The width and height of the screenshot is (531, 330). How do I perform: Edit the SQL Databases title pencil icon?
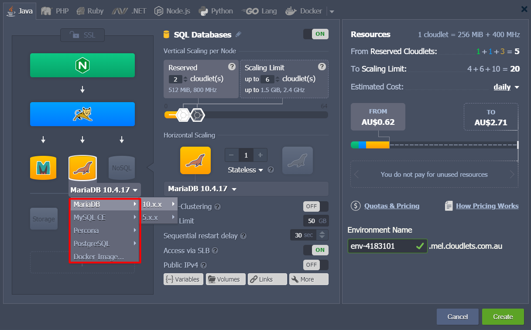click(238, 34)
